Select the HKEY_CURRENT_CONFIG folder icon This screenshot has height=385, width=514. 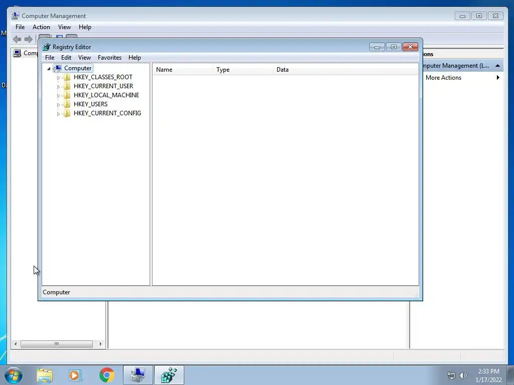(67, 113)
